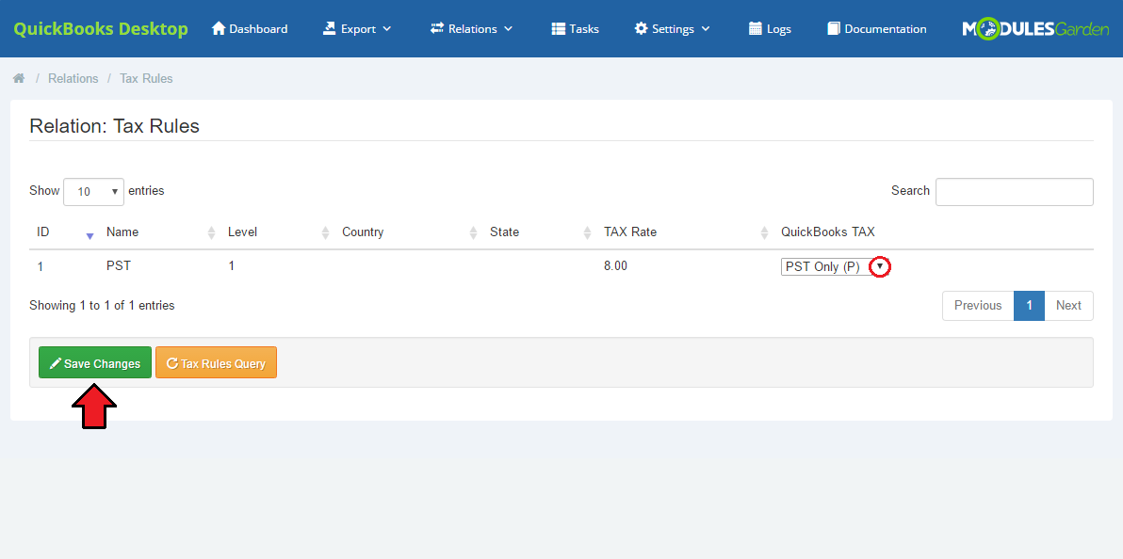The height and width of the screenshot is (559, 1123).
Task: Open the Export dropdown chevron
Action: click(x=387, y=29)
